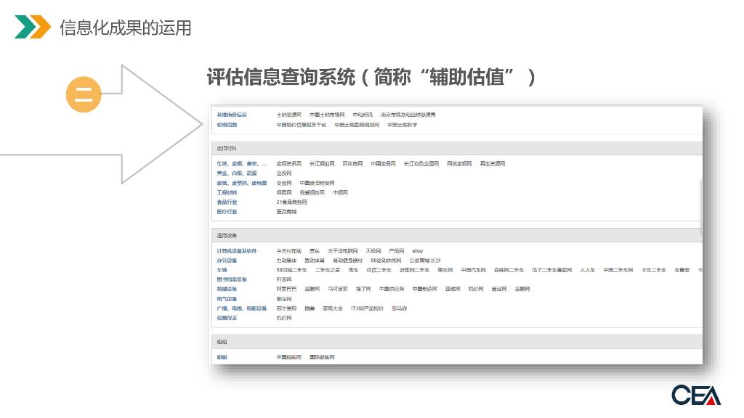744x418 pixels.
Task: Select the 黄金、白银、能源 category
Action: tap(237, 173)
